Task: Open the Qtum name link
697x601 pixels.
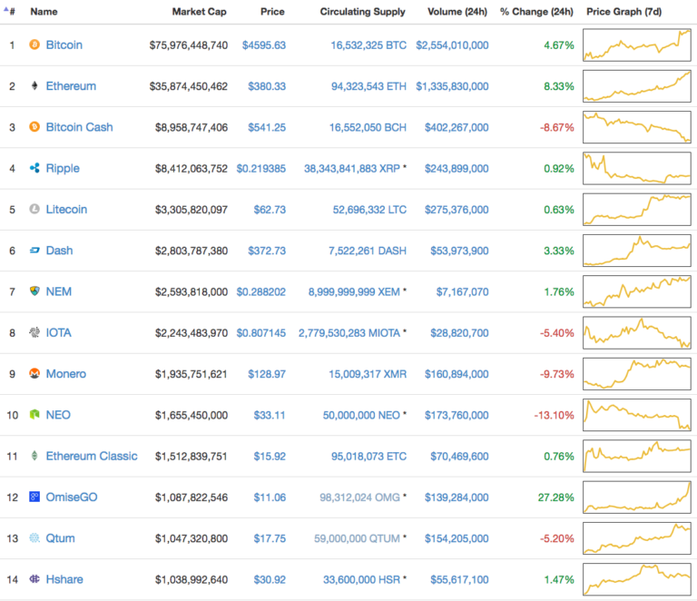Action: 60,538
